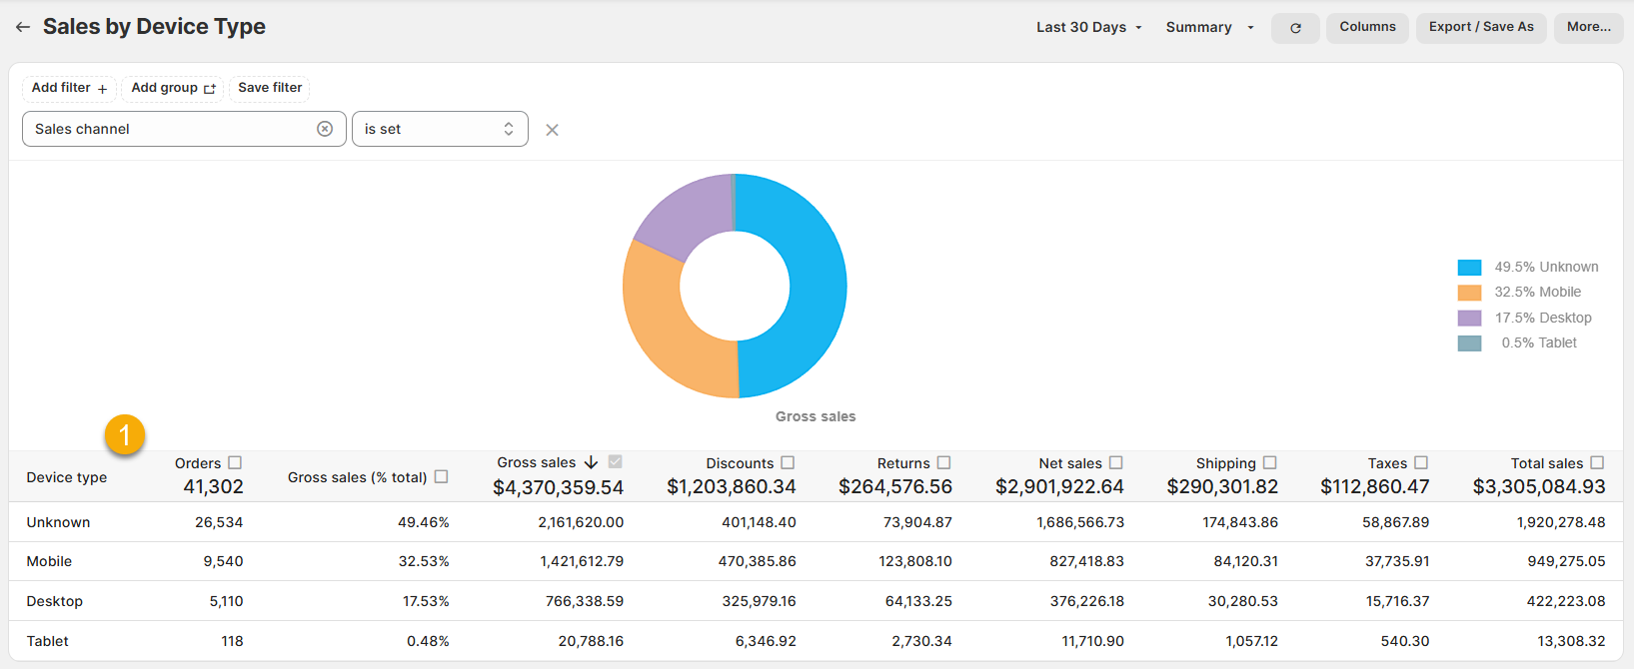Open the Export / Save As menu

(x=1480, y=27)
